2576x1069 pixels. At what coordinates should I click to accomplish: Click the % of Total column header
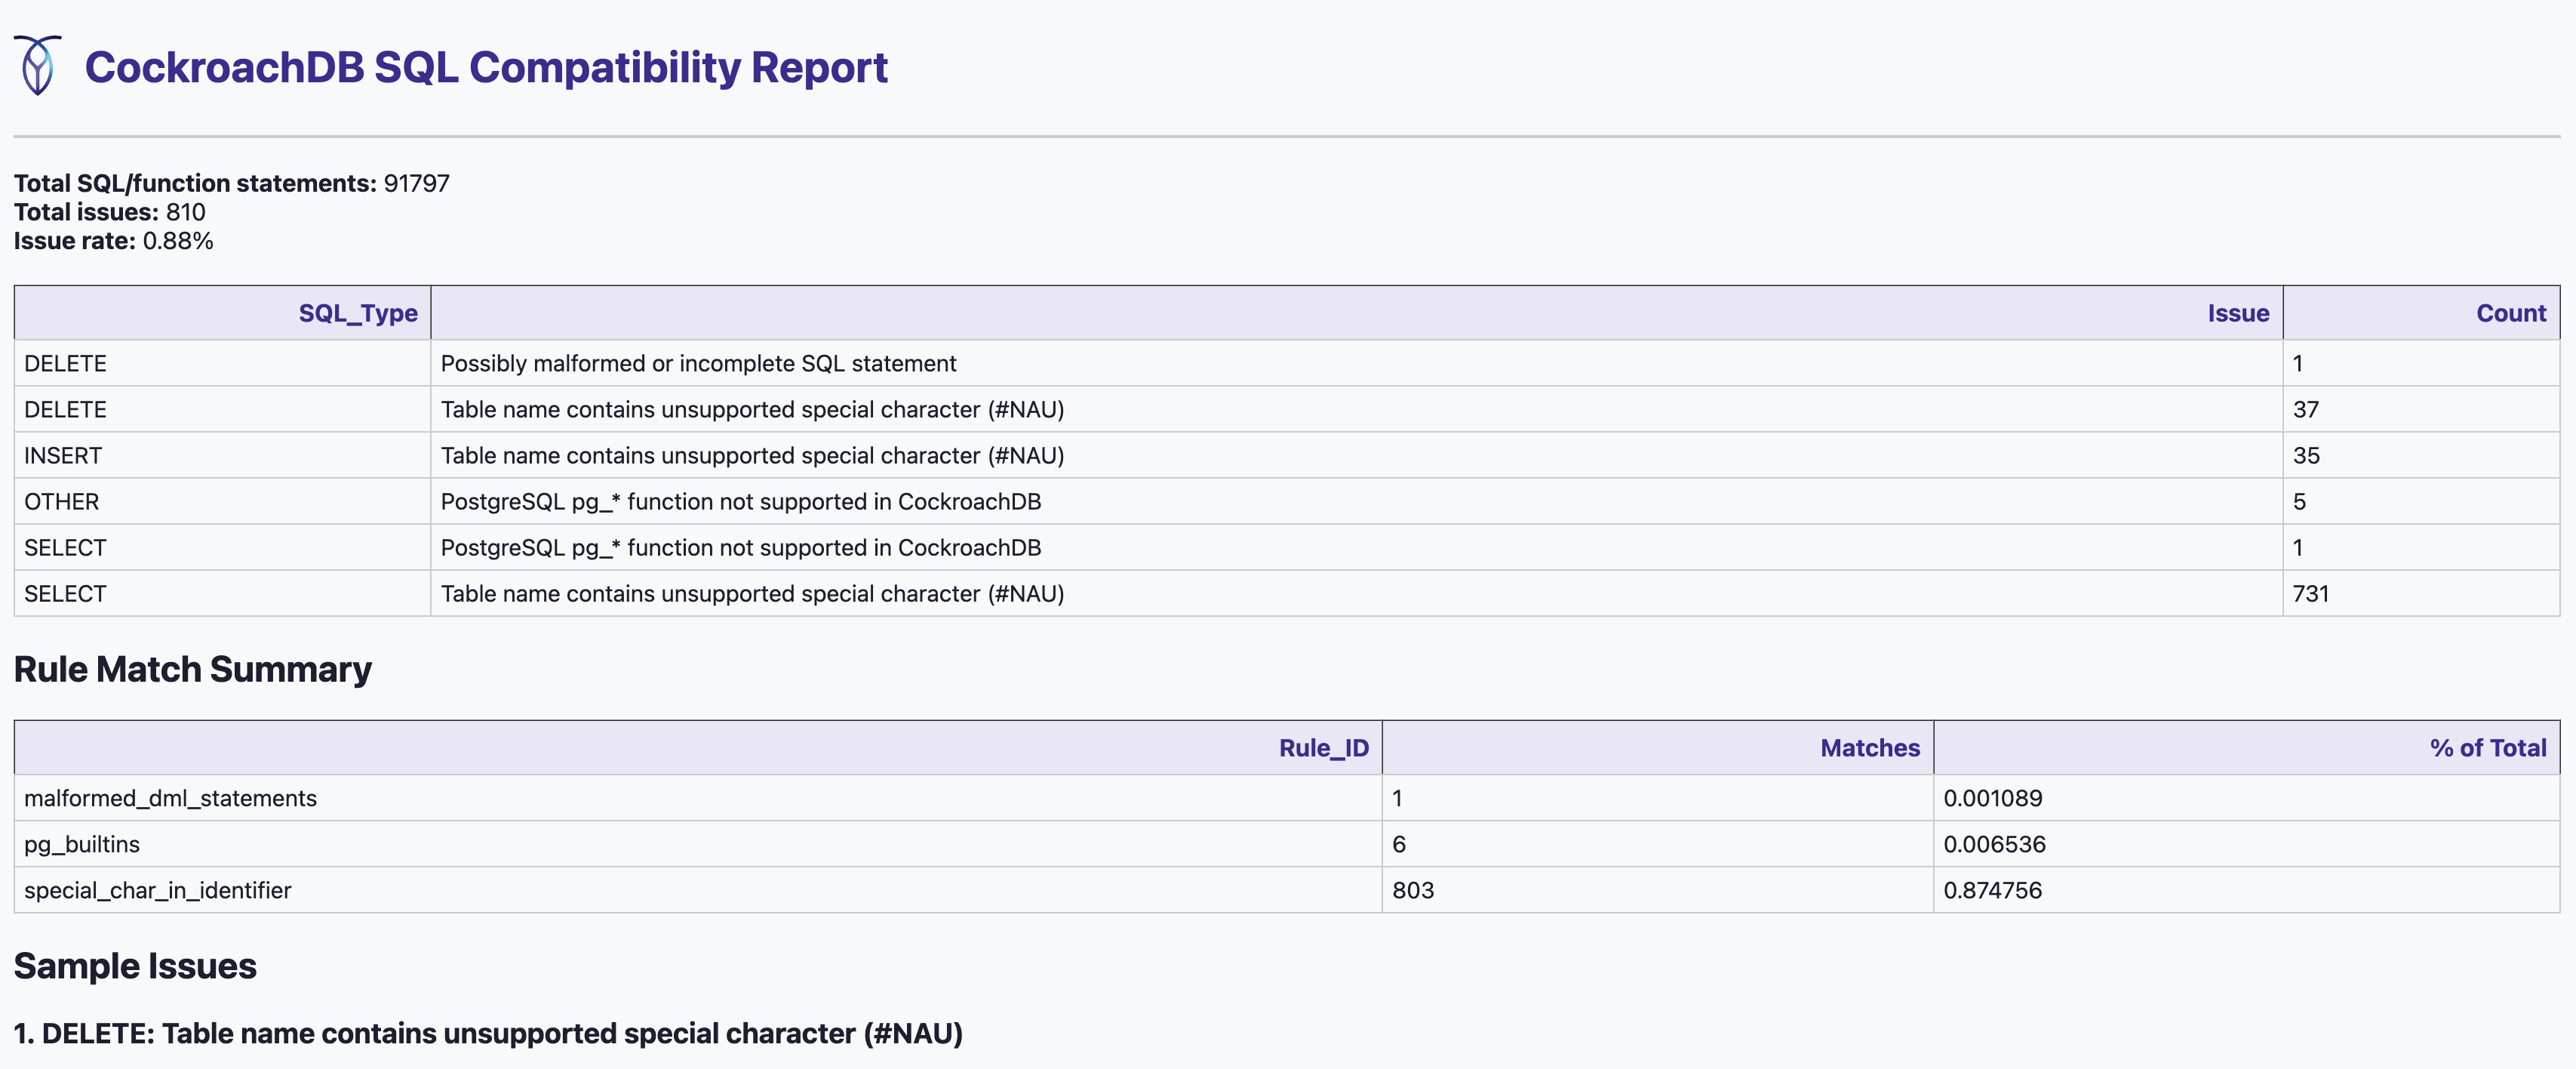[x=2487, y=747]
